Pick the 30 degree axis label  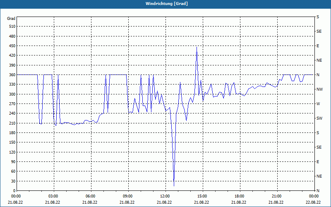pos(13,181)
